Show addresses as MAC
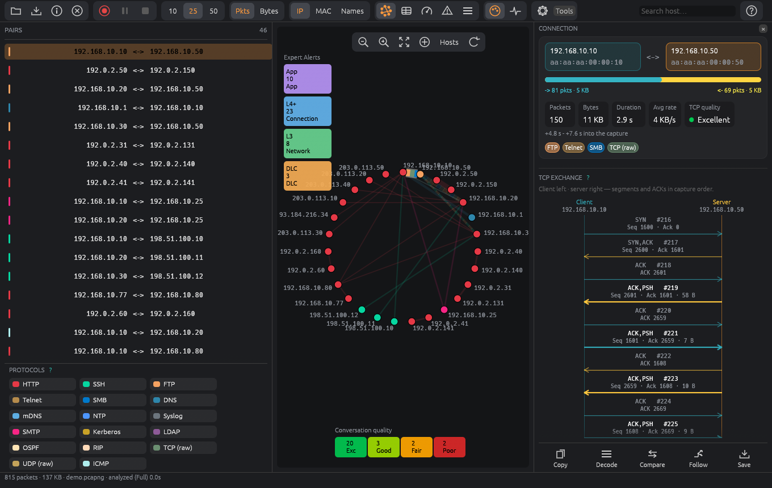The height and width of the screenshot is (488, 772). (324, 11)
